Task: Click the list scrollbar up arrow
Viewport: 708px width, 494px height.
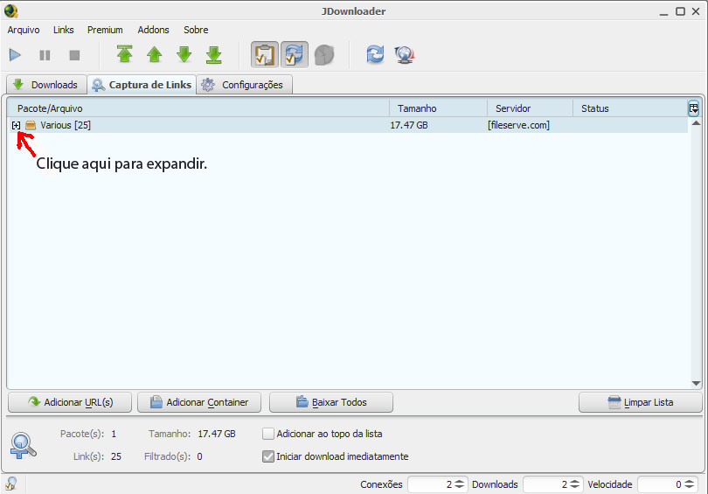Action: coord(696,122)
